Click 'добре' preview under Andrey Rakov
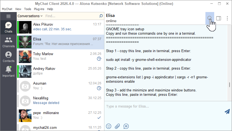This screenshot has width=232, height=131. [38, 73]
